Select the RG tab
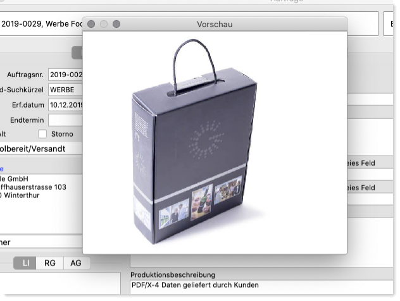Screen dimensions: 400x301 pyautogui.click(x=49, y=263)
